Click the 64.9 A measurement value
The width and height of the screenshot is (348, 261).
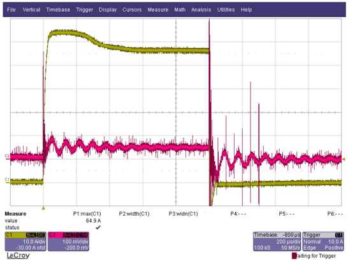(x=93, y=221)
